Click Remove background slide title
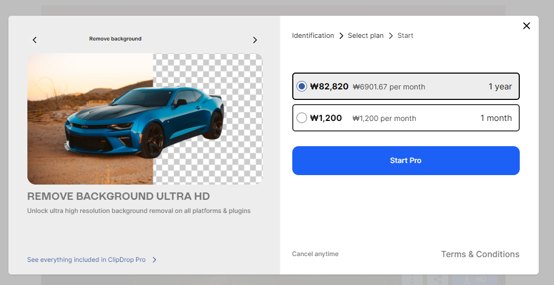The image size is (554, 285). 115,39
